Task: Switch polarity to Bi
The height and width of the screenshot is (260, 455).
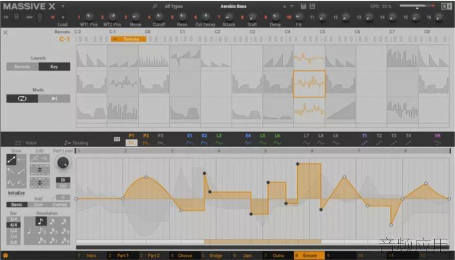Action: coord(63,180)
